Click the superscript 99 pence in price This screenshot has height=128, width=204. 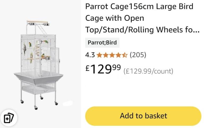[116, 67]
